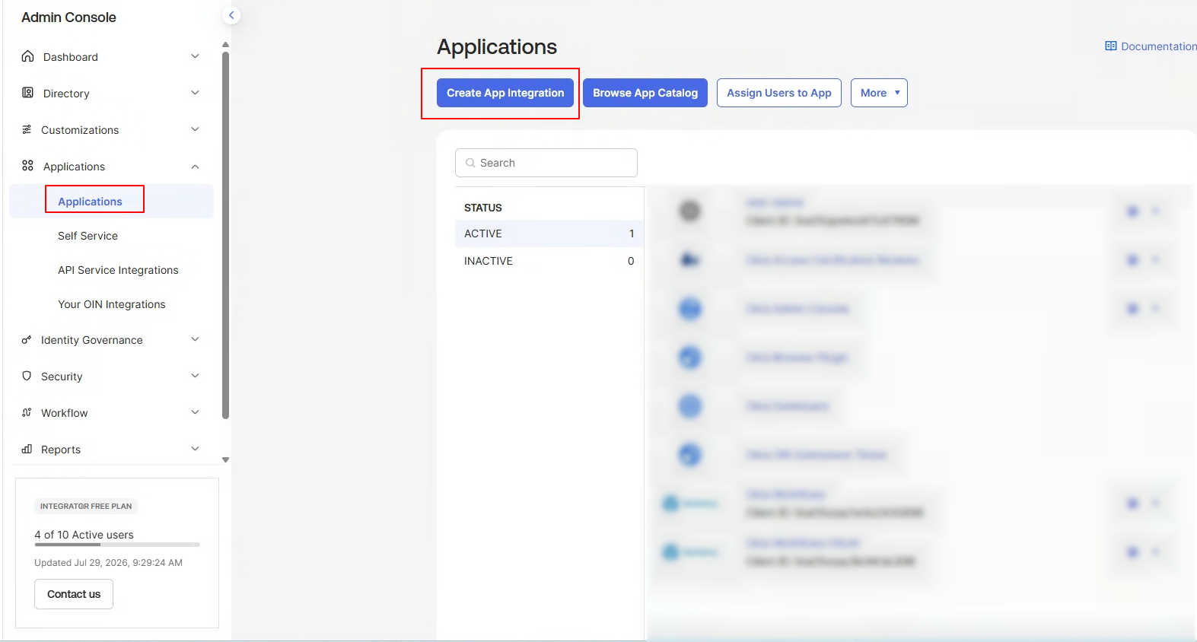Expand the Dashboard menu chevron
Screen dimensions: 1197x642
(x=195, y=56)
